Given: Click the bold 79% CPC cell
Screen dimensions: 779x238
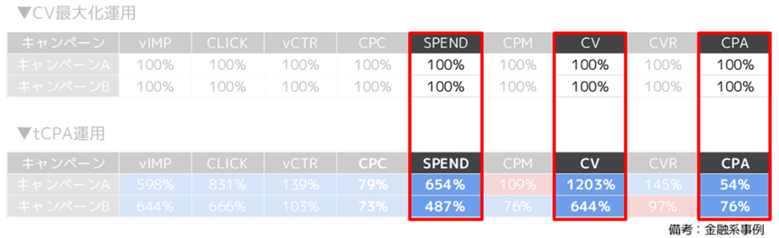Looking at the screenshot, I should pyautogui.click(x=373, y=185).
